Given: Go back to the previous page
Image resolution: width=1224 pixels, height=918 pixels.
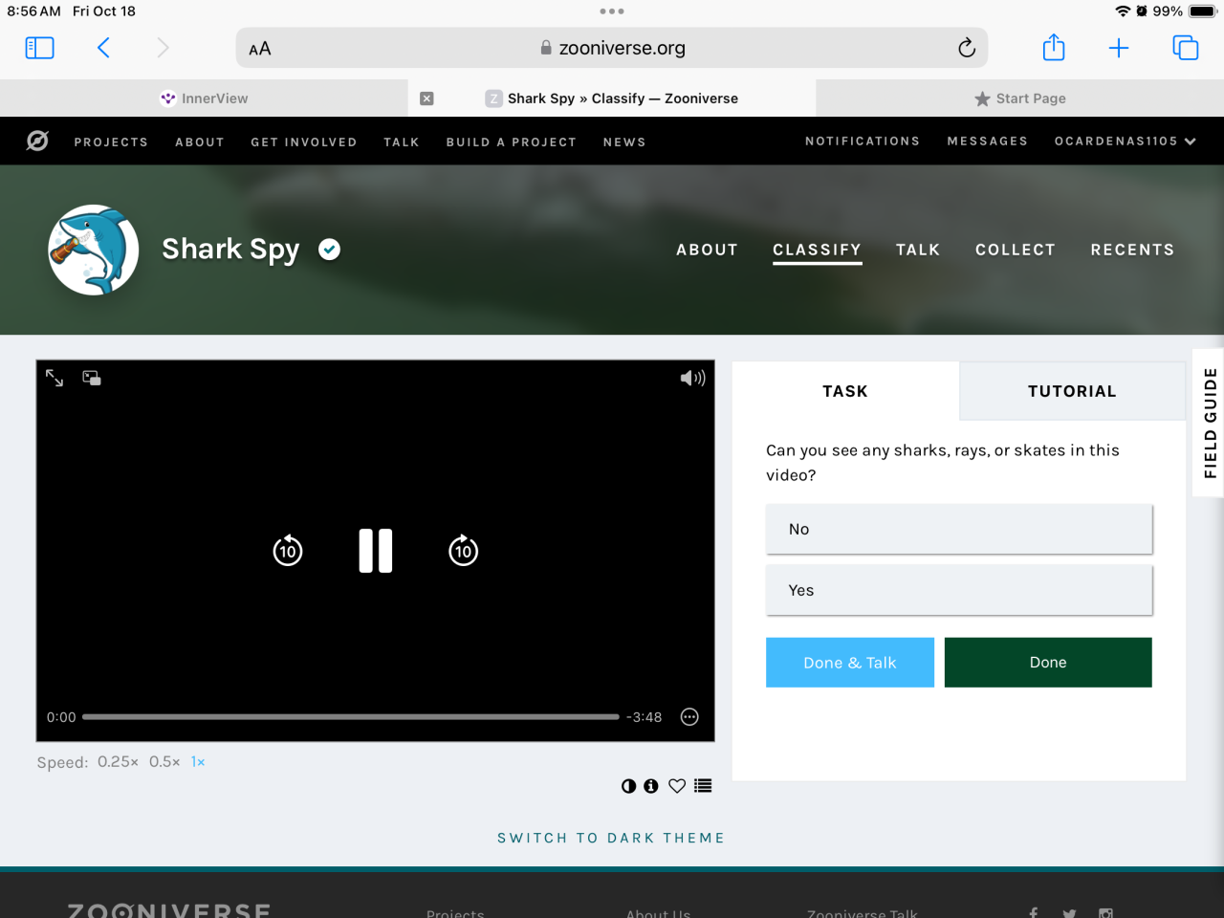Looking at the screenshot, I should [103, 48].
